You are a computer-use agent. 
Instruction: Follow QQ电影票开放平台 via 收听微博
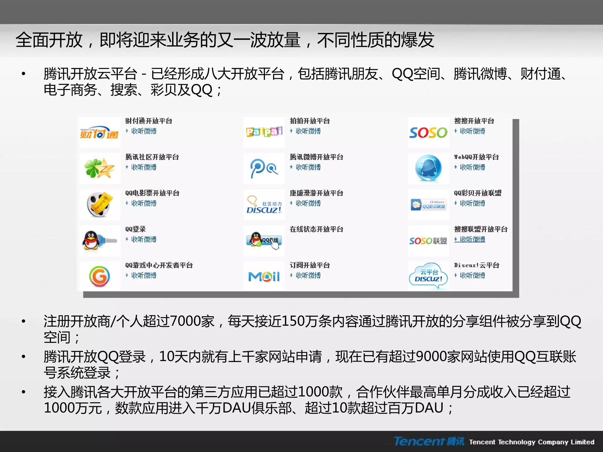click(141, 203)
